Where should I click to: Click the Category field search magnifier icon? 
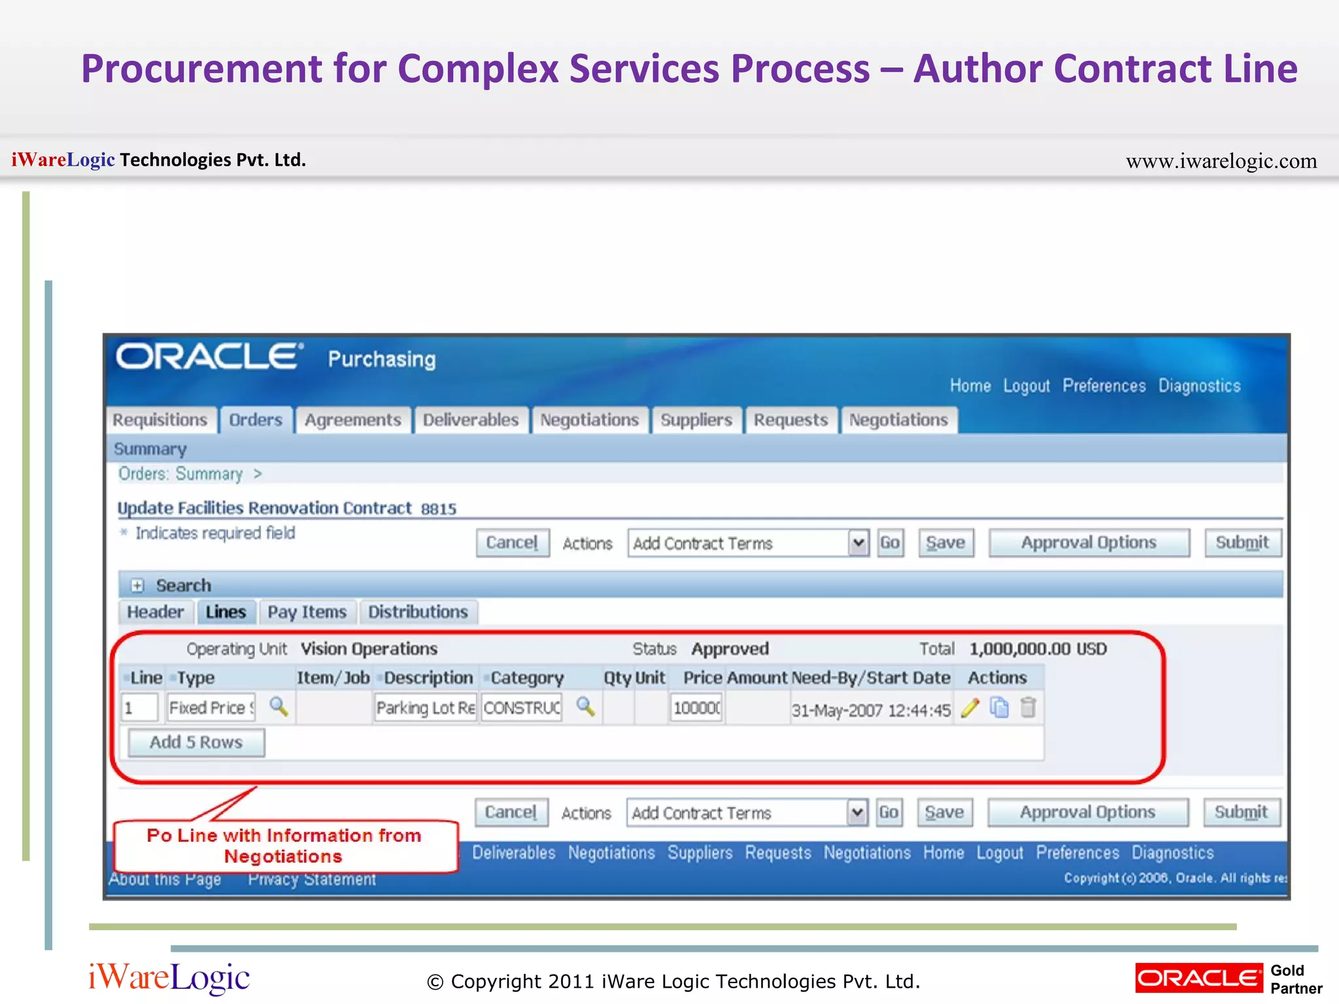585,707
